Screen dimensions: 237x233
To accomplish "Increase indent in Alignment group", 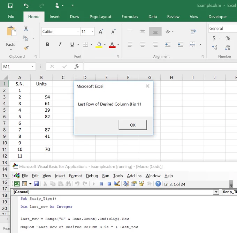I will tap(181, 44).
